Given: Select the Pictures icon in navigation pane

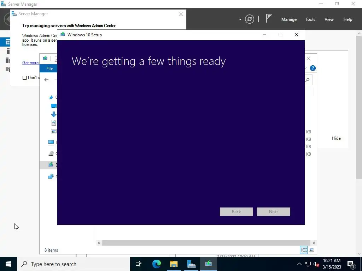Looking at the screenshot, I should coord(54,131).
